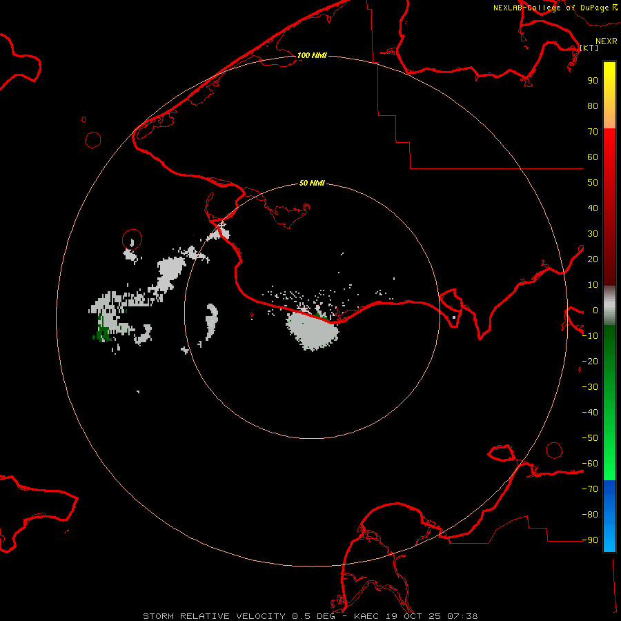
Task: Click the -40 value on velocity scale
Action: coord(590,413)
